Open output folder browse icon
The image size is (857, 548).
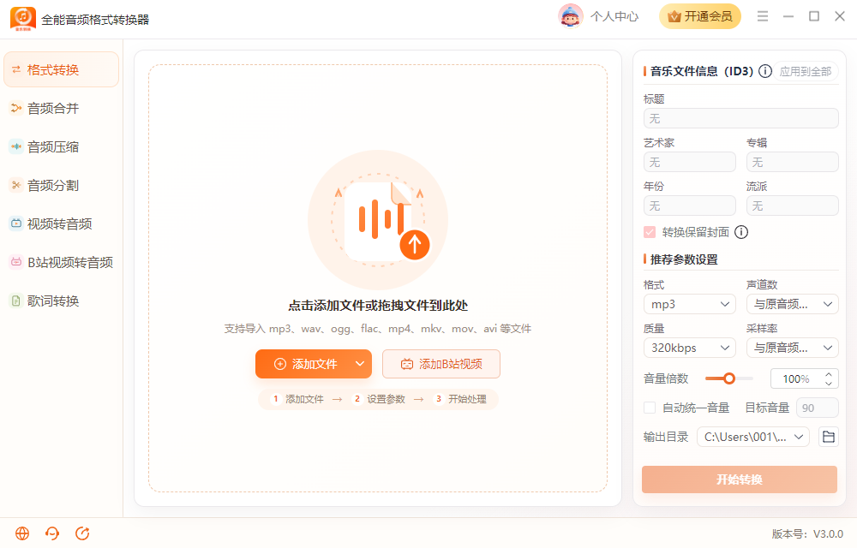pyautogui.click(x=829, y=437)
